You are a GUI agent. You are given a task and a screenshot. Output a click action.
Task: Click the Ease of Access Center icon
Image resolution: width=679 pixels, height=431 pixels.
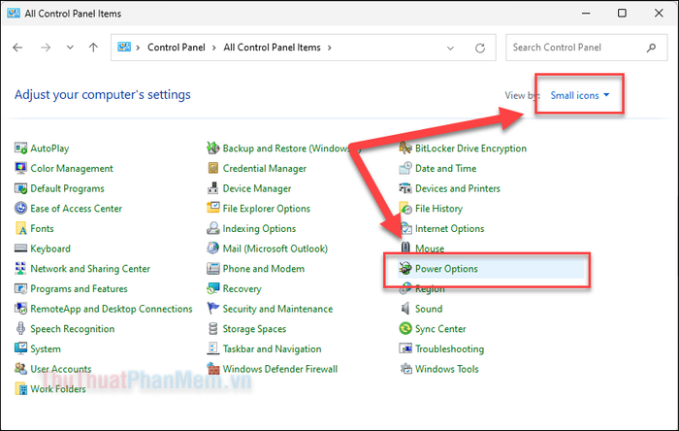point(20,209)
